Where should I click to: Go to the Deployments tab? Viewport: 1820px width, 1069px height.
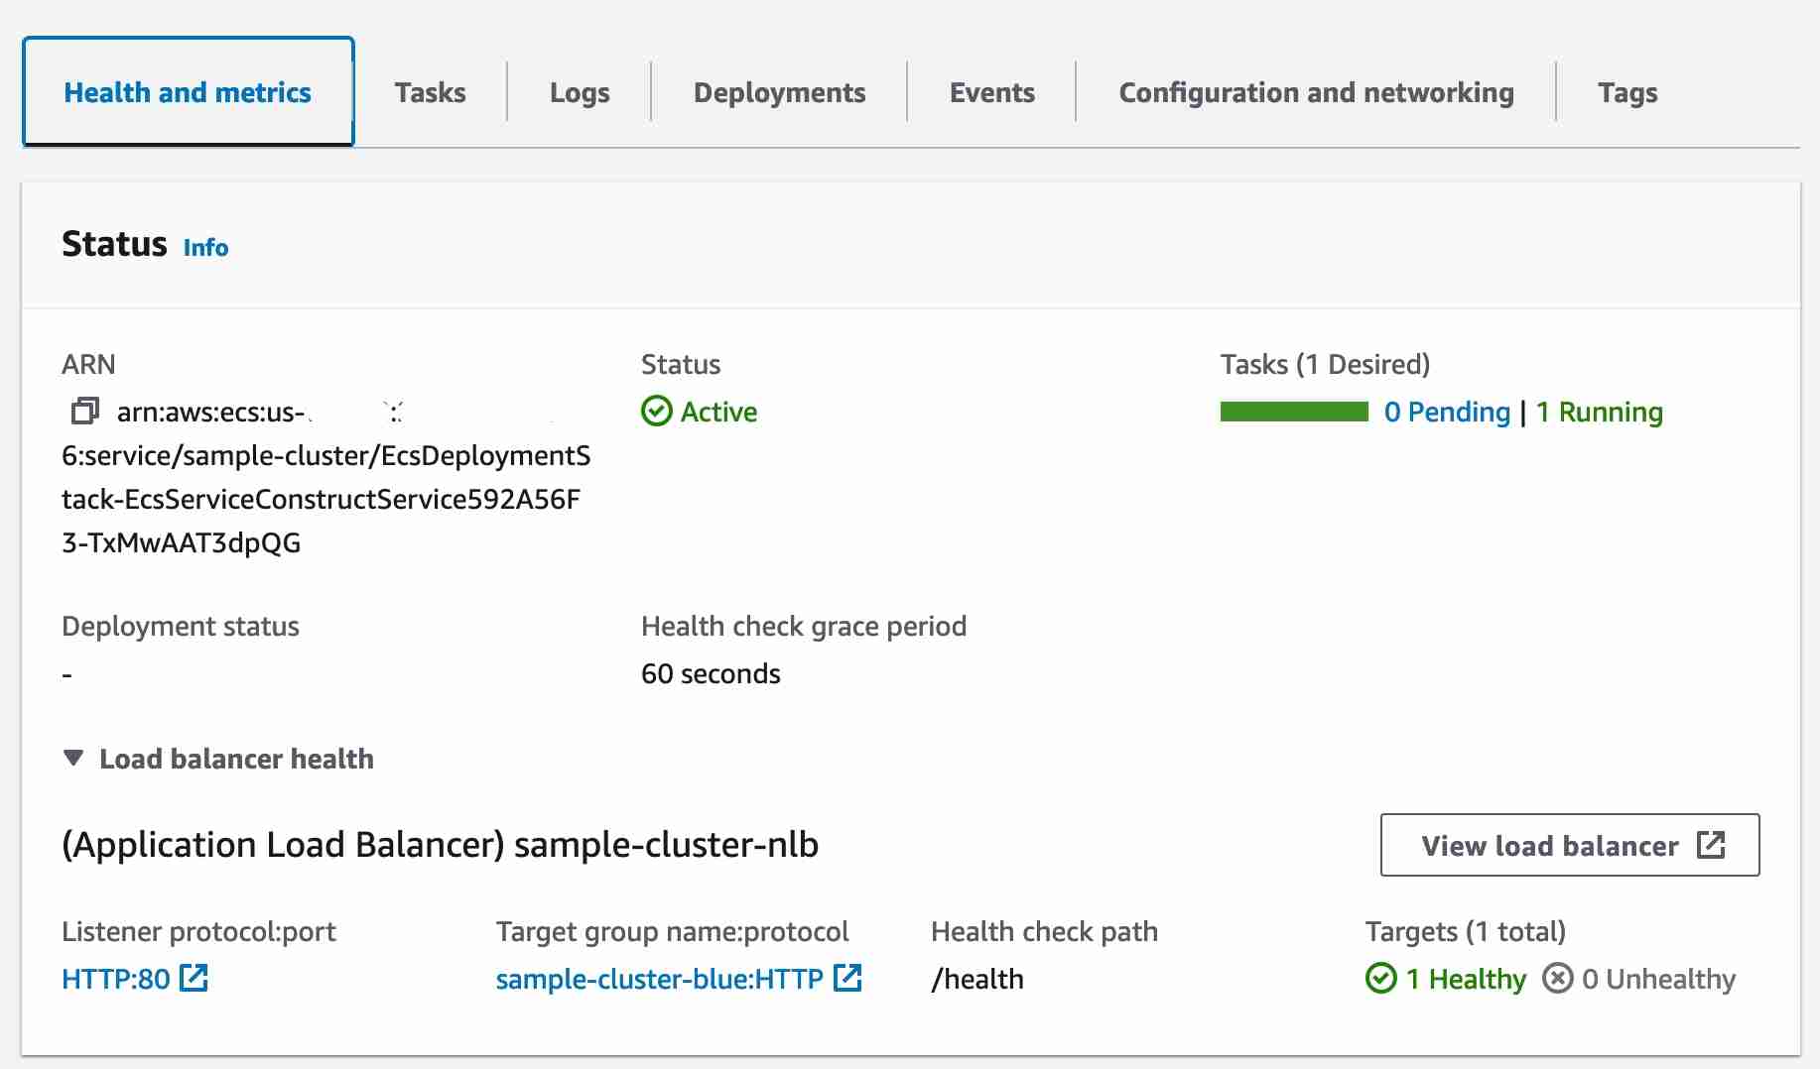(779, 92)
